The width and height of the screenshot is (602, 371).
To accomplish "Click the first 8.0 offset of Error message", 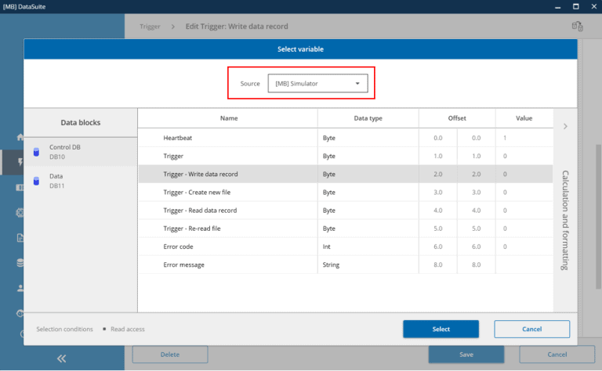I will point(438,265).
